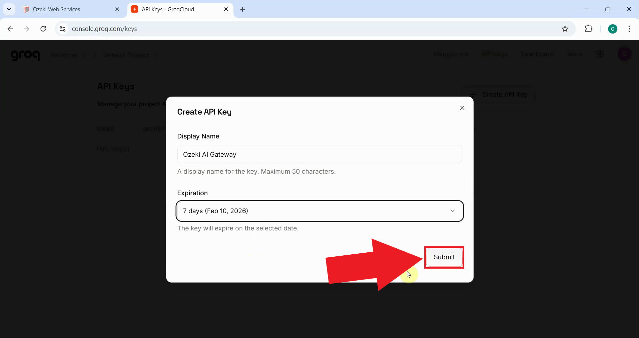Screen dimensions: 639x338
Task: Open a new browser tab with the plus
Action: (x=243, y=9)
